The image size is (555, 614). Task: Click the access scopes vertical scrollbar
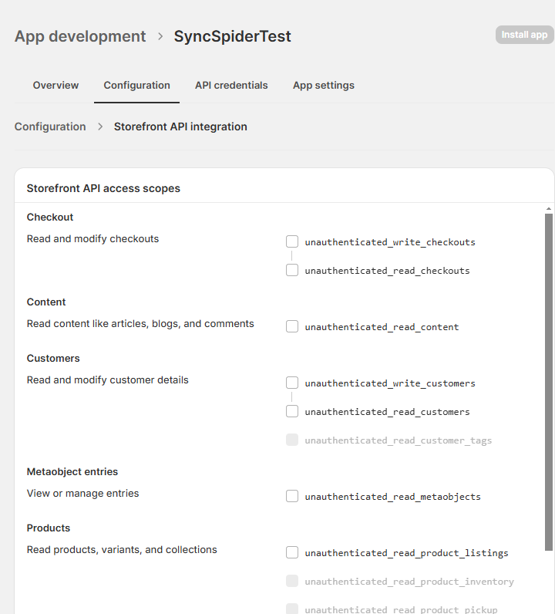(x=549, y=382)
